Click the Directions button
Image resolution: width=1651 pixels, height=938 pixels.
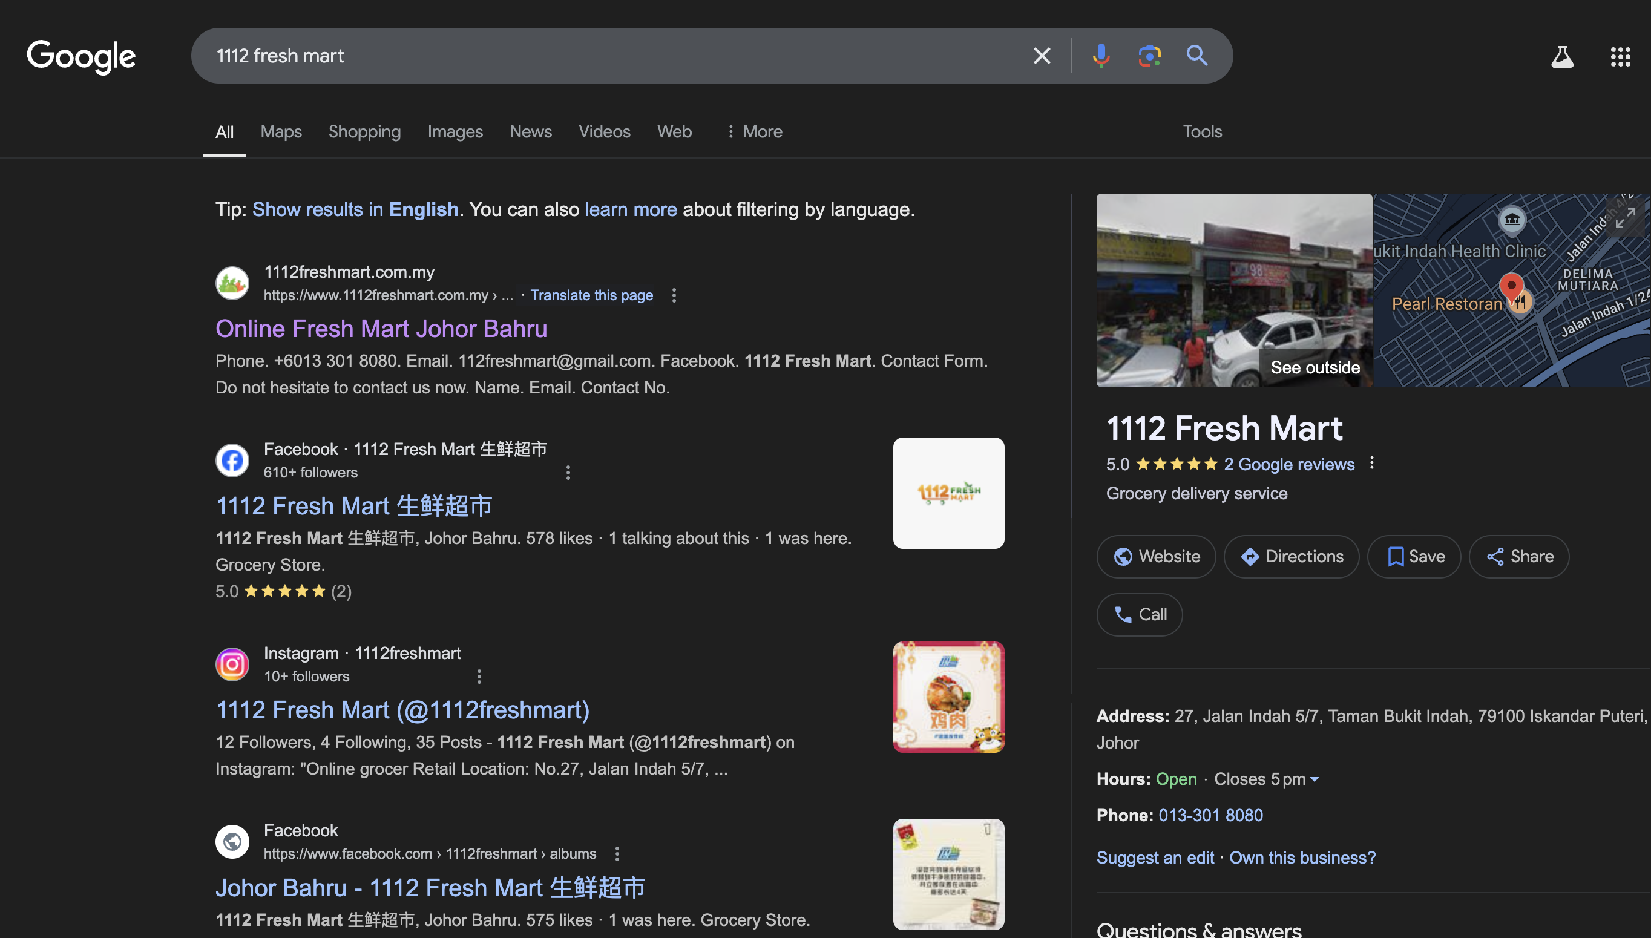[1291, 556]
